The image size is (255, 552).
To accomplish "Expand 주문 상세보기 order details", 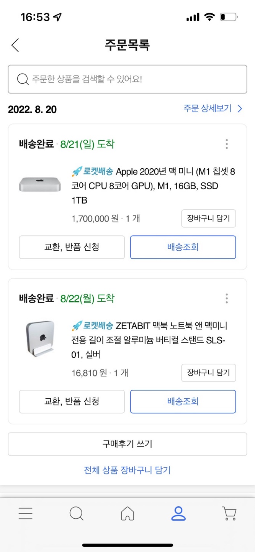I will click(x=212, y=109).
